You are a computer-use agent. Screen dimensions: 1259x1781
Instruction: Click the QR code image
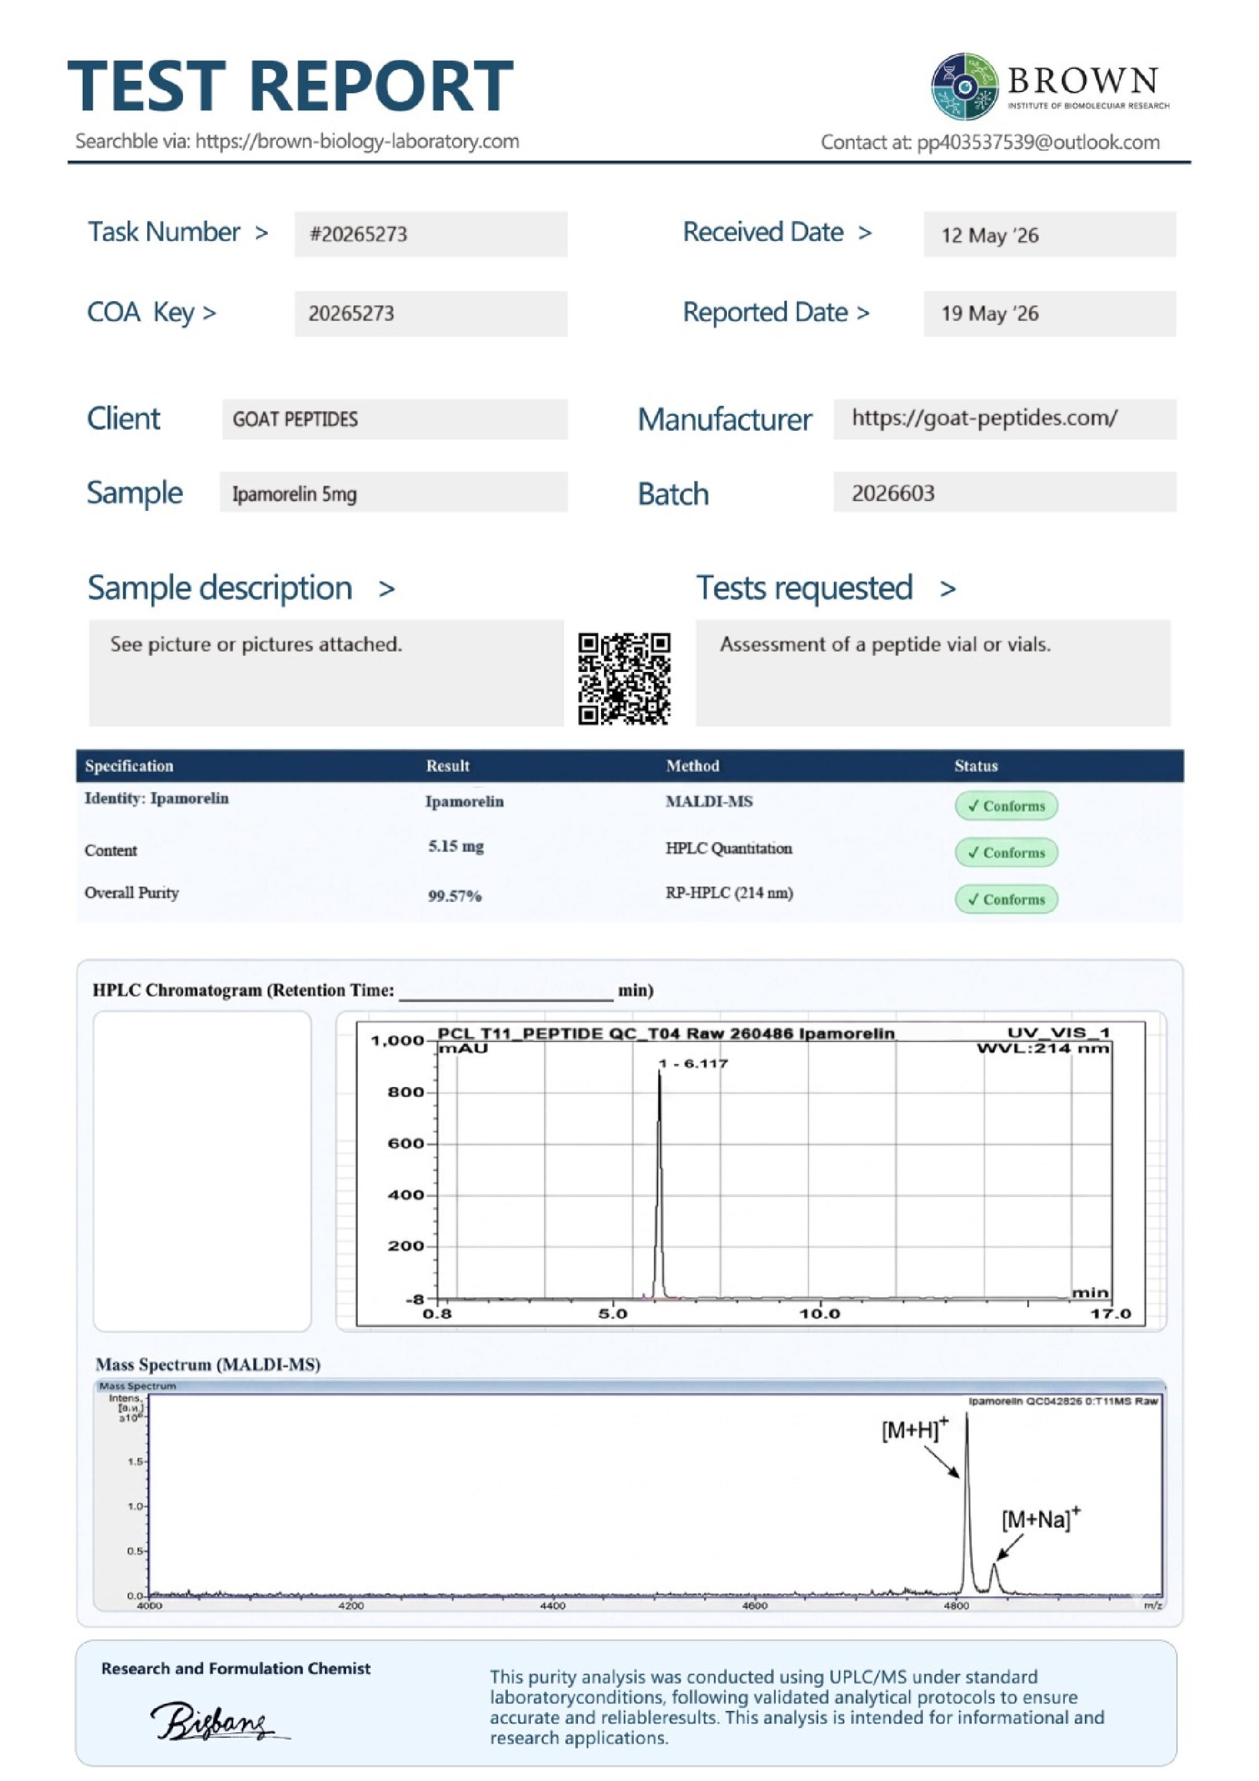(x=624, y=679)
